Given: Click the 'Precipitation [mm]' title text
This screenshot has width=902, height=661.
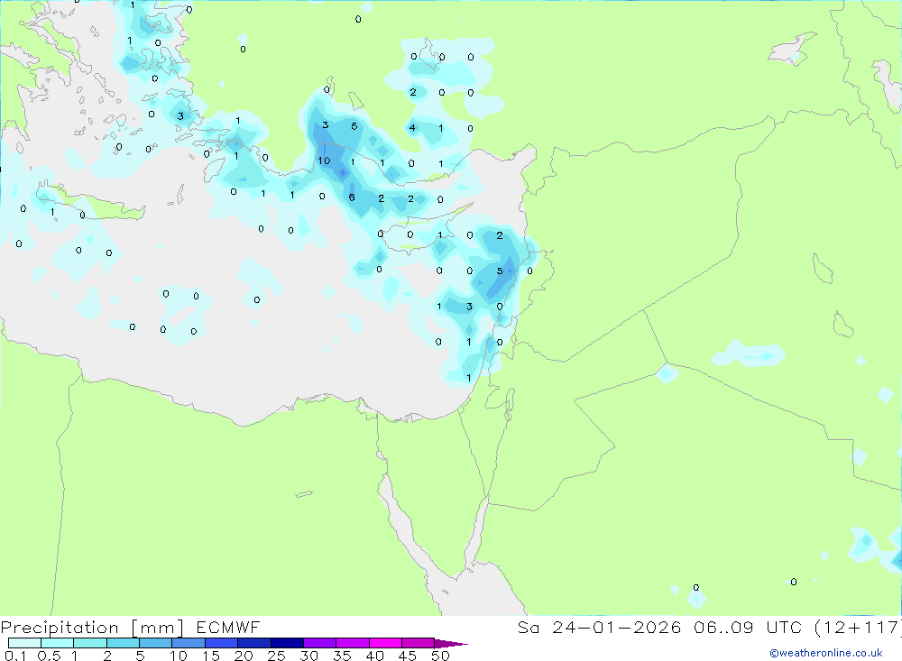Looking at the screenshot, I should click(92, 628).
